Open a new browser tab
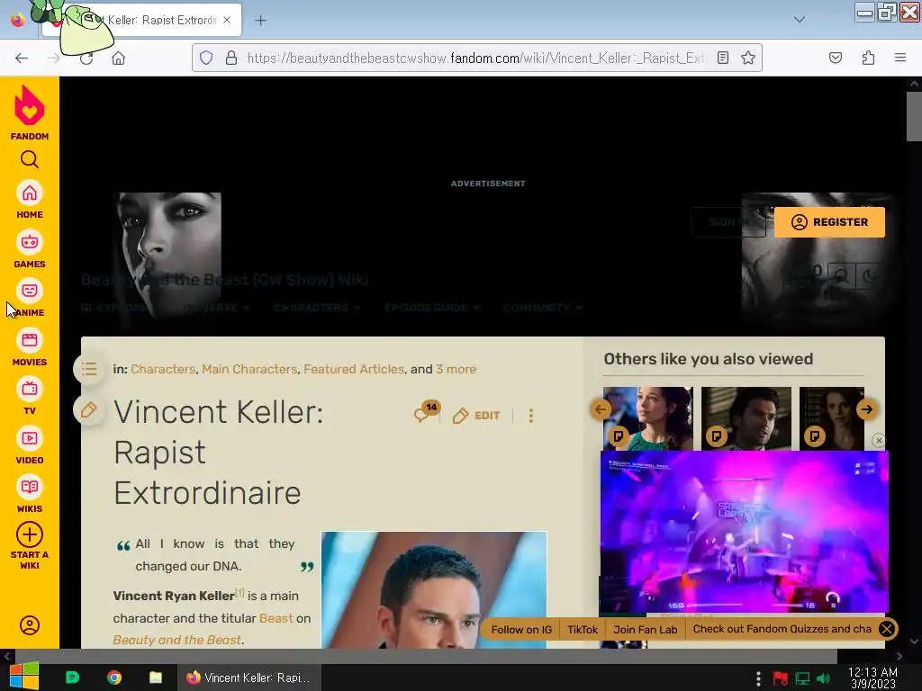The image size is (922, 691). [x=260, y=21]
